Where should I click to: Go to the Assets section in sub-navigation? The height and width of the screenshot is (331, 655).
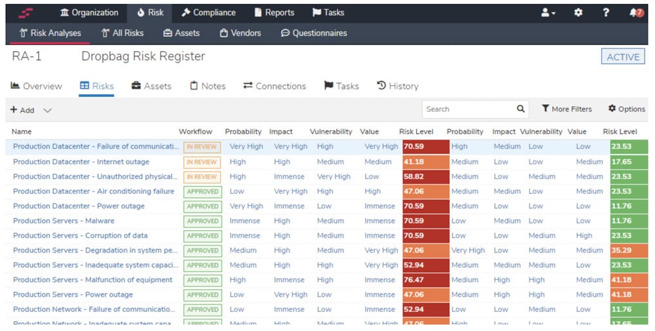[181, 33]
